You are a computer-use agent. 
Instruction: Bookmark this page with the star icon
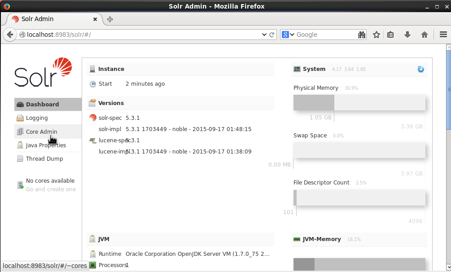pos(377,35)
